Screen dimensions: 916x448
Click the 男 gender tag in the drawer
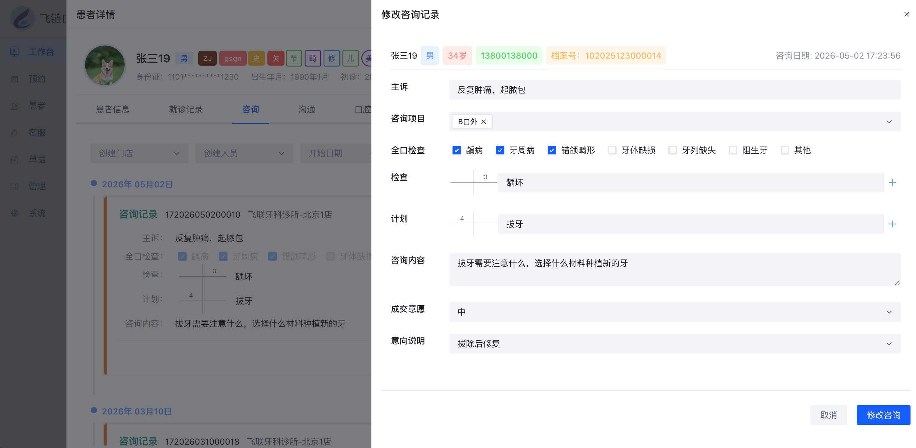click(x=430, y=56)
